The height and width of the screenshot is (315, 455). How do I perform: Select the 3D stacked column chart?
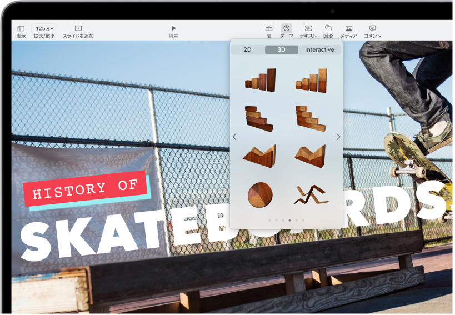click(310, 80)
